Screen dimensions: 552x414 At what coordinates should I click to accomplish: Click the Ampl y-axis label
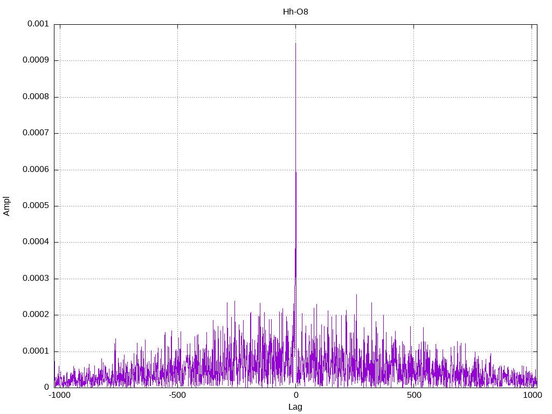click(x=7, y=205)
